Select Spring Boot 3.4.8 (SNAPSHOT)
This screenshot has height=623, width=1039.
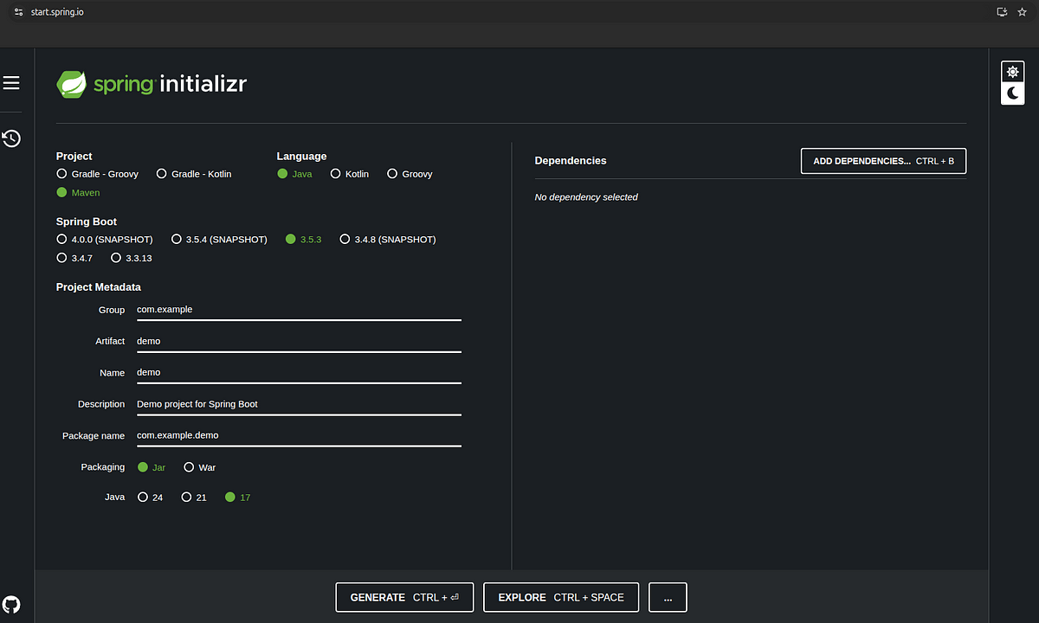(388, 239)
